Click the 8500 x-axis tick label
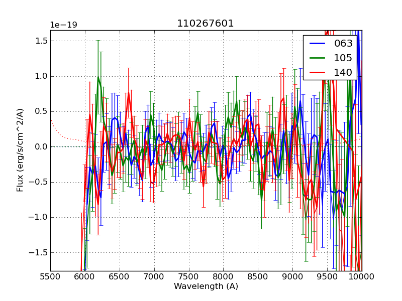This screenshot has height=301, width=402. tap(258, 276)
